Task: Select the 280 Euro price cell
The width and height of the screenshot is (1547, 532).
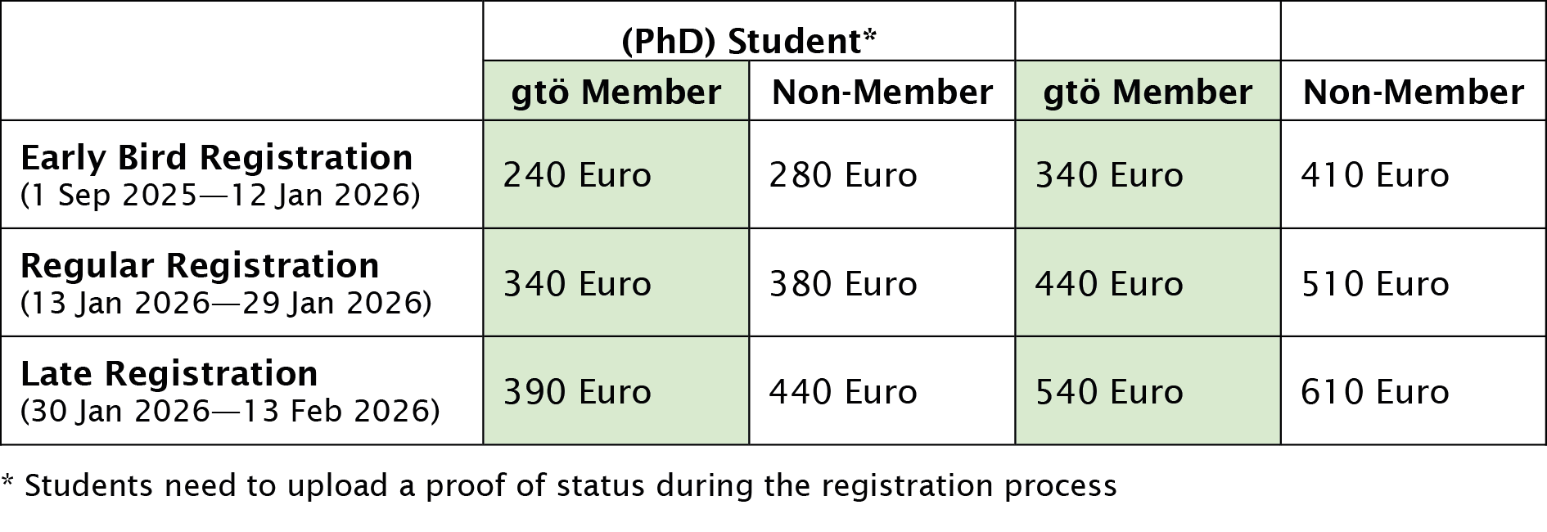Action: 842,175
